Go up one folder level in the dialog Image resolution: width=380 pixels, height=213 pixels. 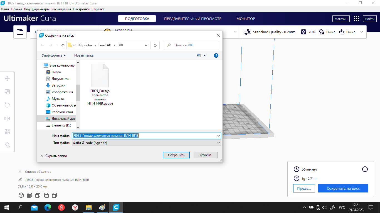pos(63,45)
